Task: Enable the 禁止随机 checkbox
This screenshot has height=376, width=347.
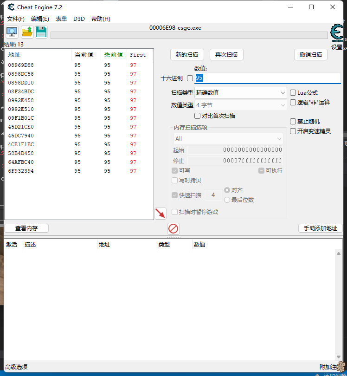Action: click(293, 121)
